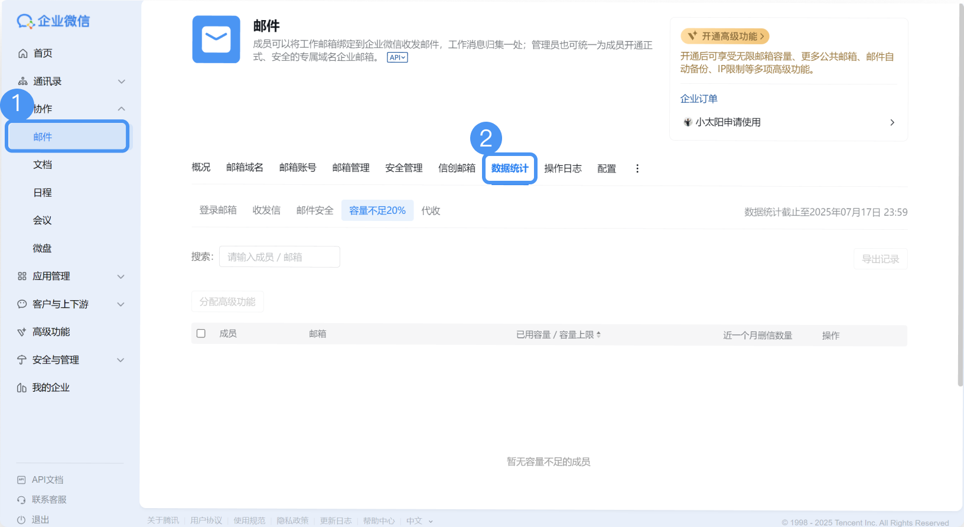Click the API文档 icon
Image resolution: width=964 pixels, height=527 pixels.
(x=22, y=480)
